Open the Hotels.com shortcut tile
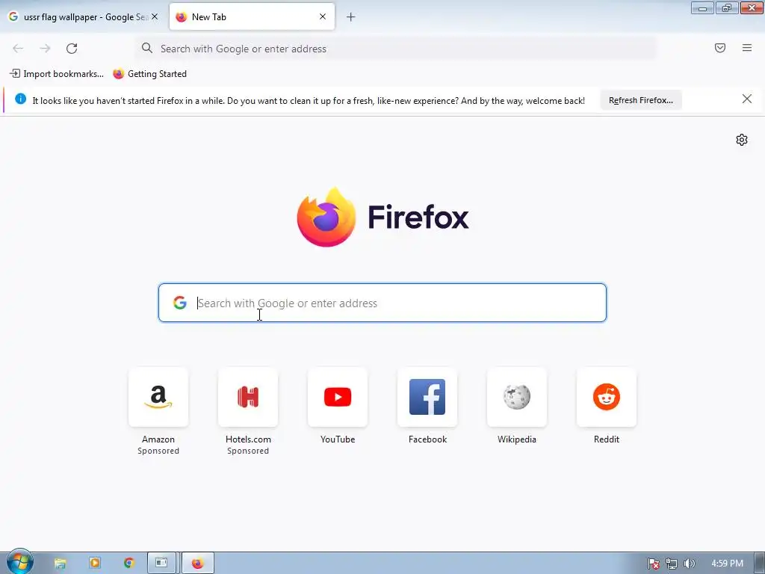Image resolution: width=765 pixels, height=574 pixels. tap(248, 398)
